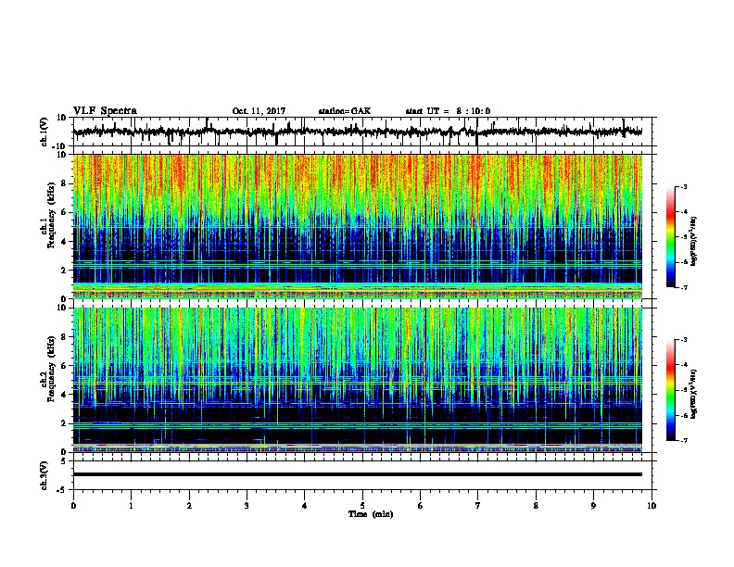The image size is (734, 567).
Task: Click the ch.2 spectrogram panel
Action: (358, 380)
